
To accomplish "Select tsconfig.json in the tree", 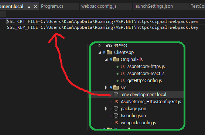I will 133,116.
